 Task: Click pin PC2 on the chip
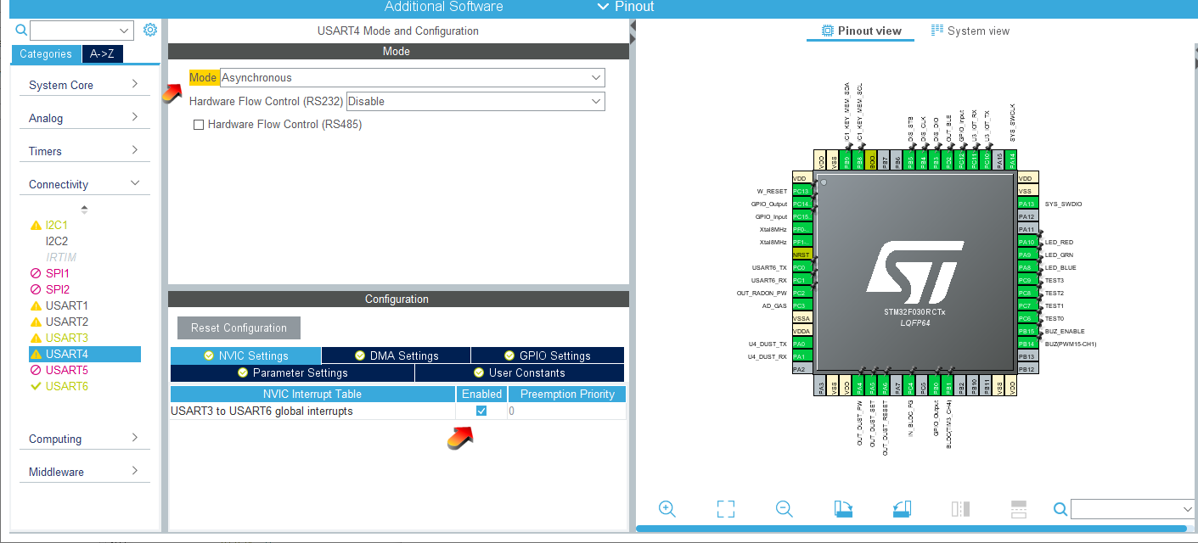(802, 293)
